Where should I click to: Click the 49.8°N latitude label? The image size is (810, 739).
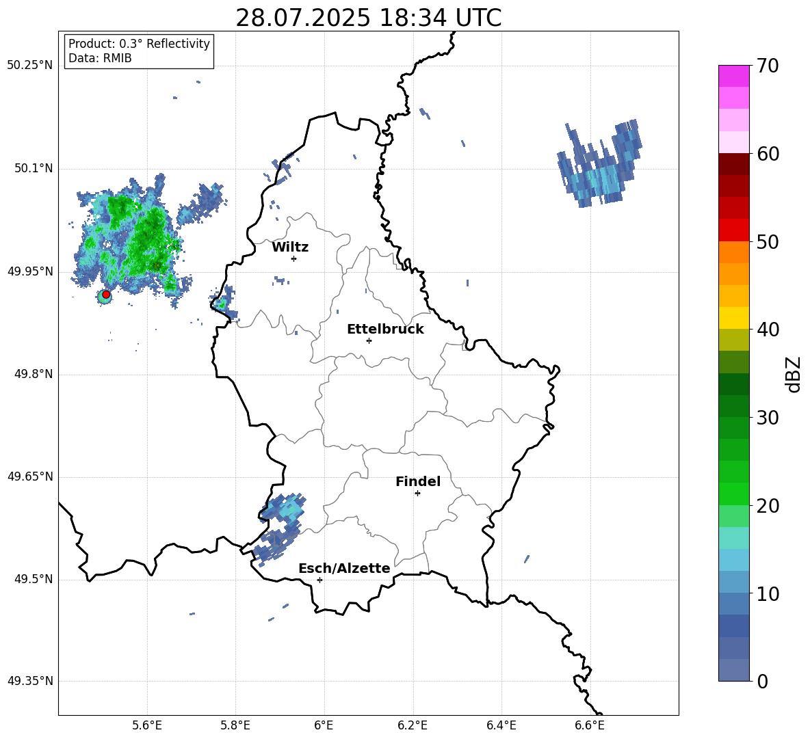[x=34, y=374]
